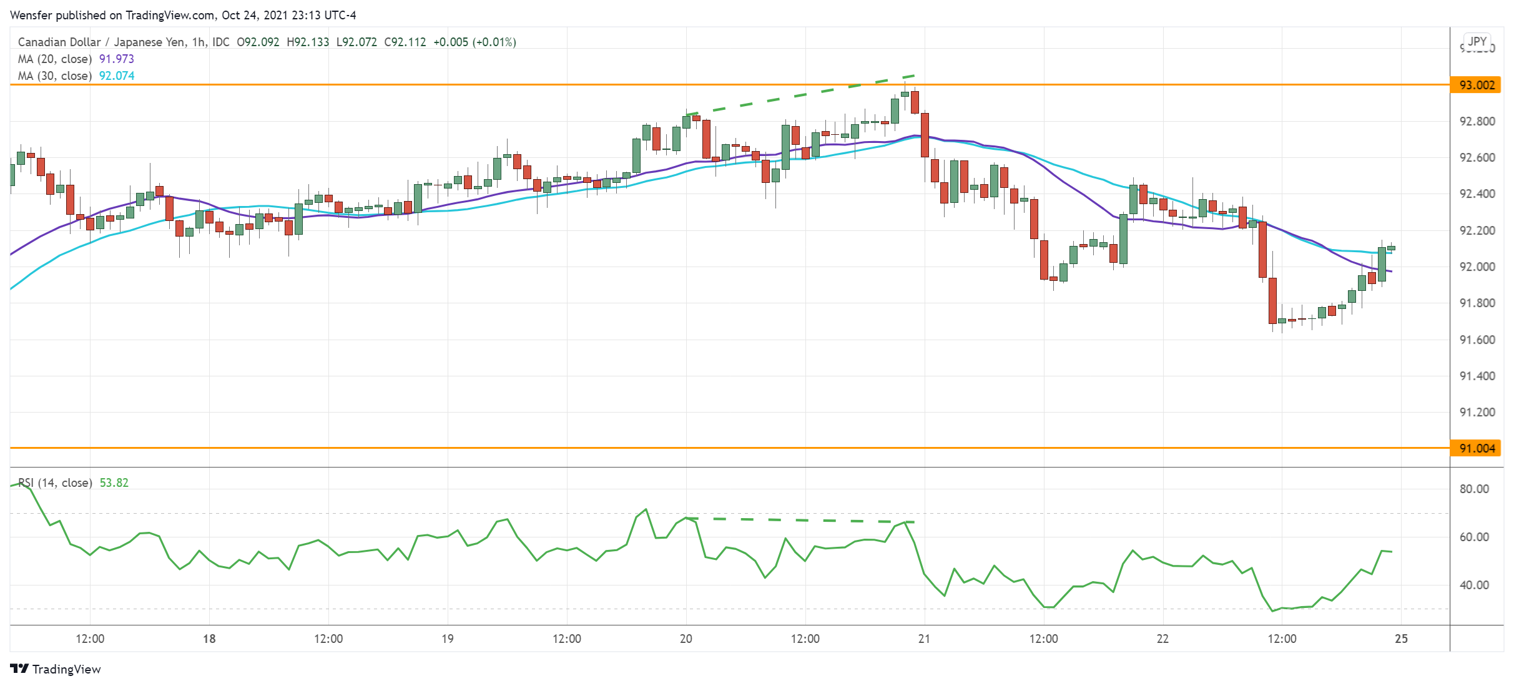The image size is (1514, 686).
Task: Select the orange 93.002 price label
Action: click(x=1477, y=85)
